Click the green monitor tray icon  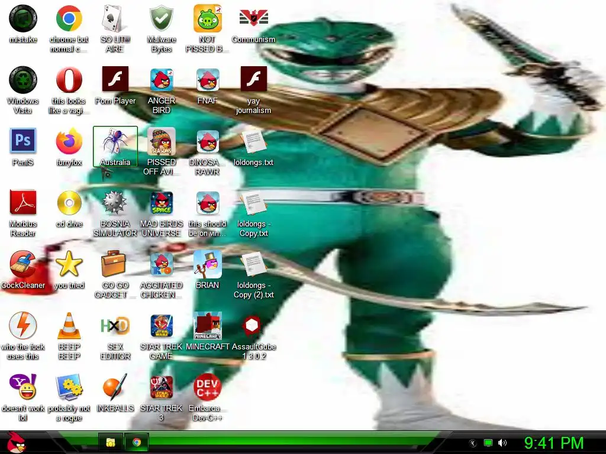(488, 443)
